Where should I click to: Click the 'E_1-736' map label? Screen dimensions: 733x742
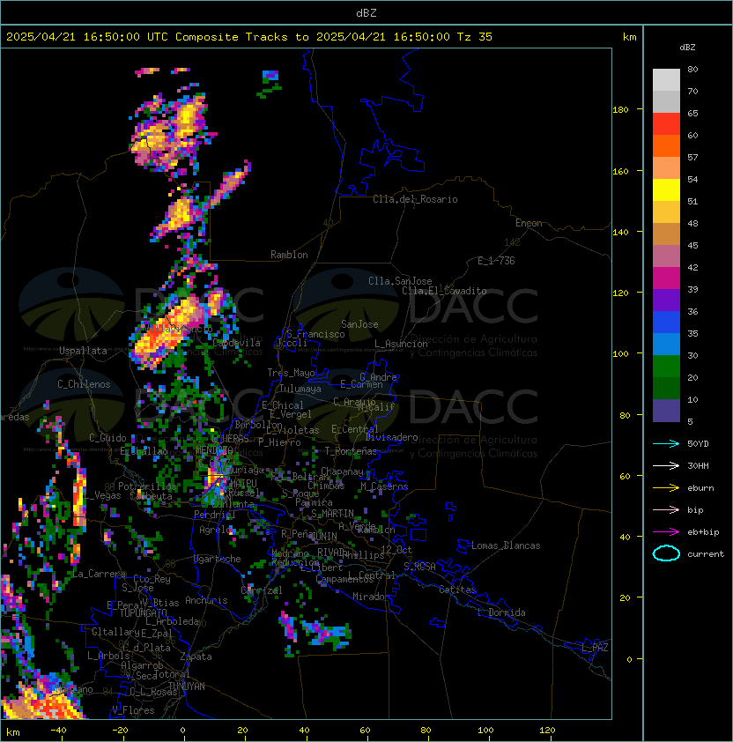(x=496, y=261)
